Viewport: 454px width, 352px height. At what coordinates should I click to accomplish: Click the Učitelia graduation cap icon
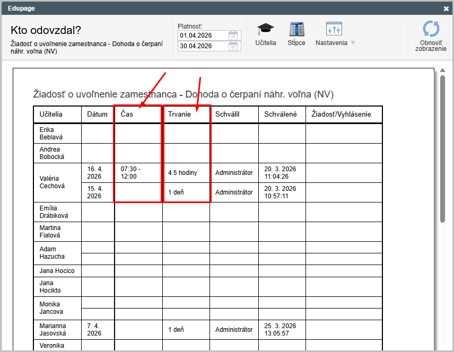coord(265,30)
